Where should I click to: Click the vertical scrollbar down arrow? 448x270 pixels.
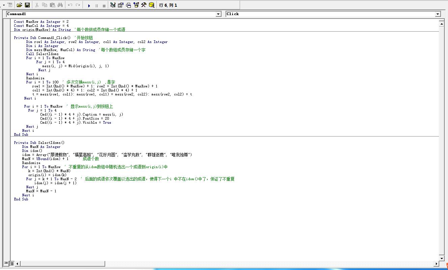tap(442, 258)
